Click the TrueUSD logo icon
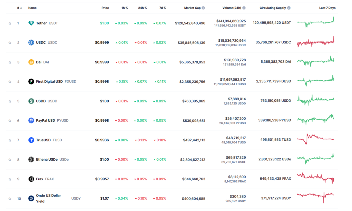 coord(31,140)
